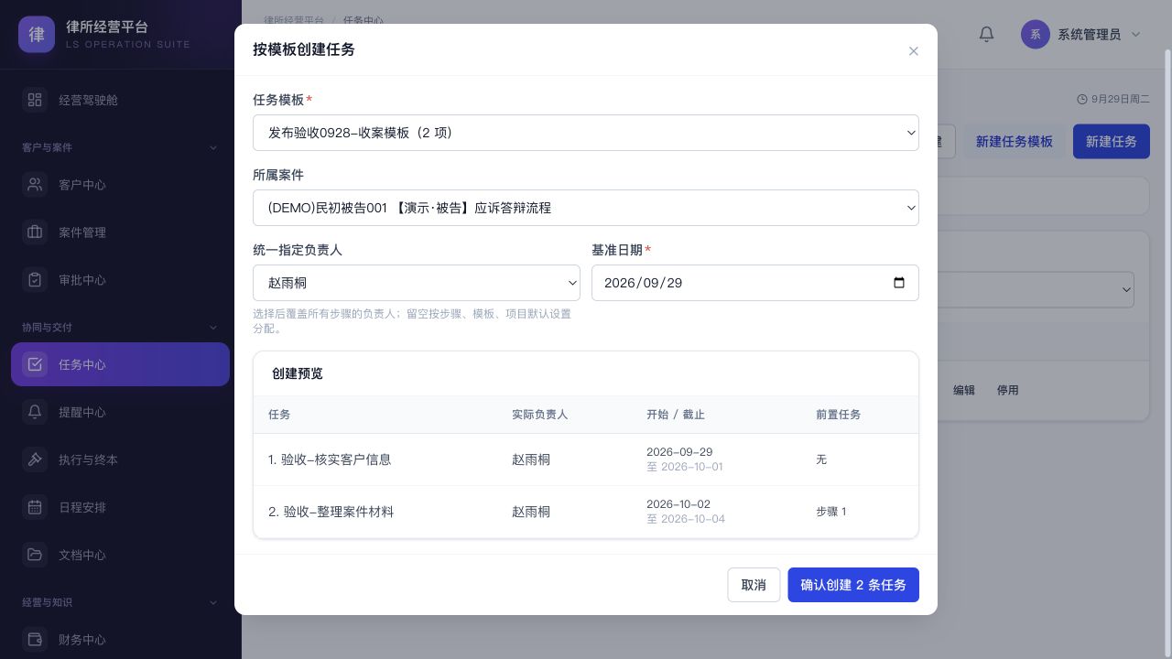The image size is (1172, 659).
Task: Click the 审批中心 clipboard icon
Action: (x=35, y=280)
